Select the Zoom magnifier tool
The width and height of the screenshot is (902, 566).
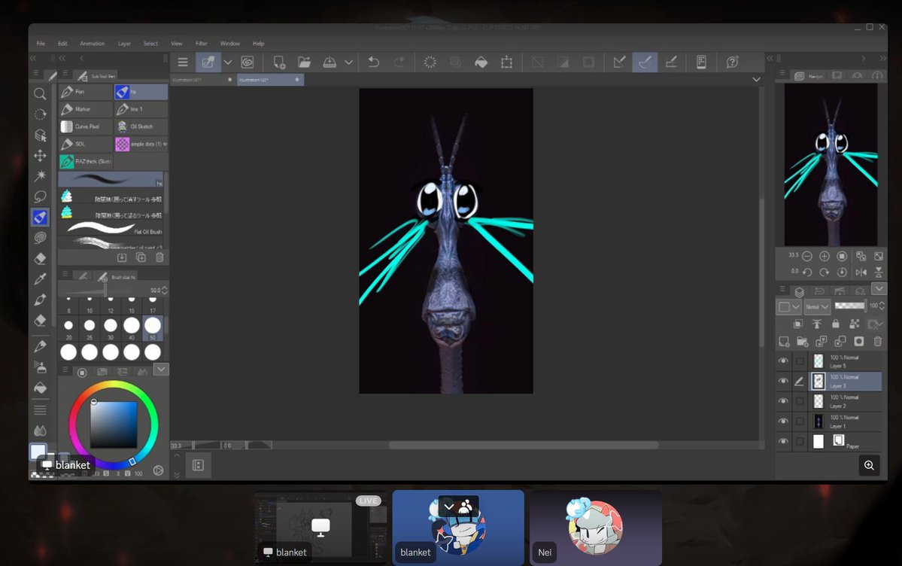[40, 93]
